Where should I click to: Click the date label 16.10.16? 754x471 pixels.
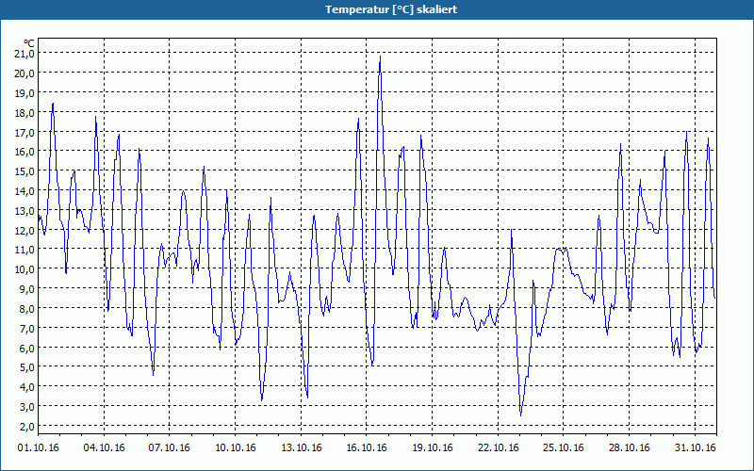coord(367,448)
